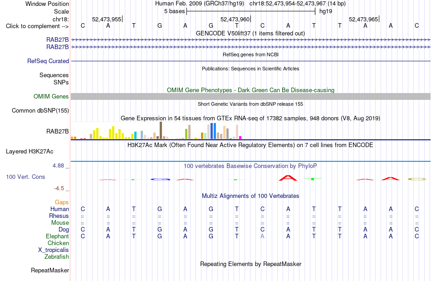This screenshot has width=431, height=281.
Task: Click the orange 'Gaps' row label
Action: click(x=62, y=202)
